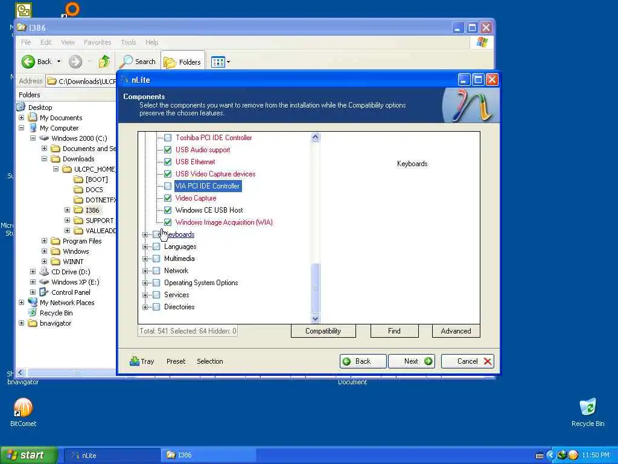Viewport: 618px width, 464px height.
Task: Click the system tray clock
Action: pyautogui.click(x=596, y=456)
